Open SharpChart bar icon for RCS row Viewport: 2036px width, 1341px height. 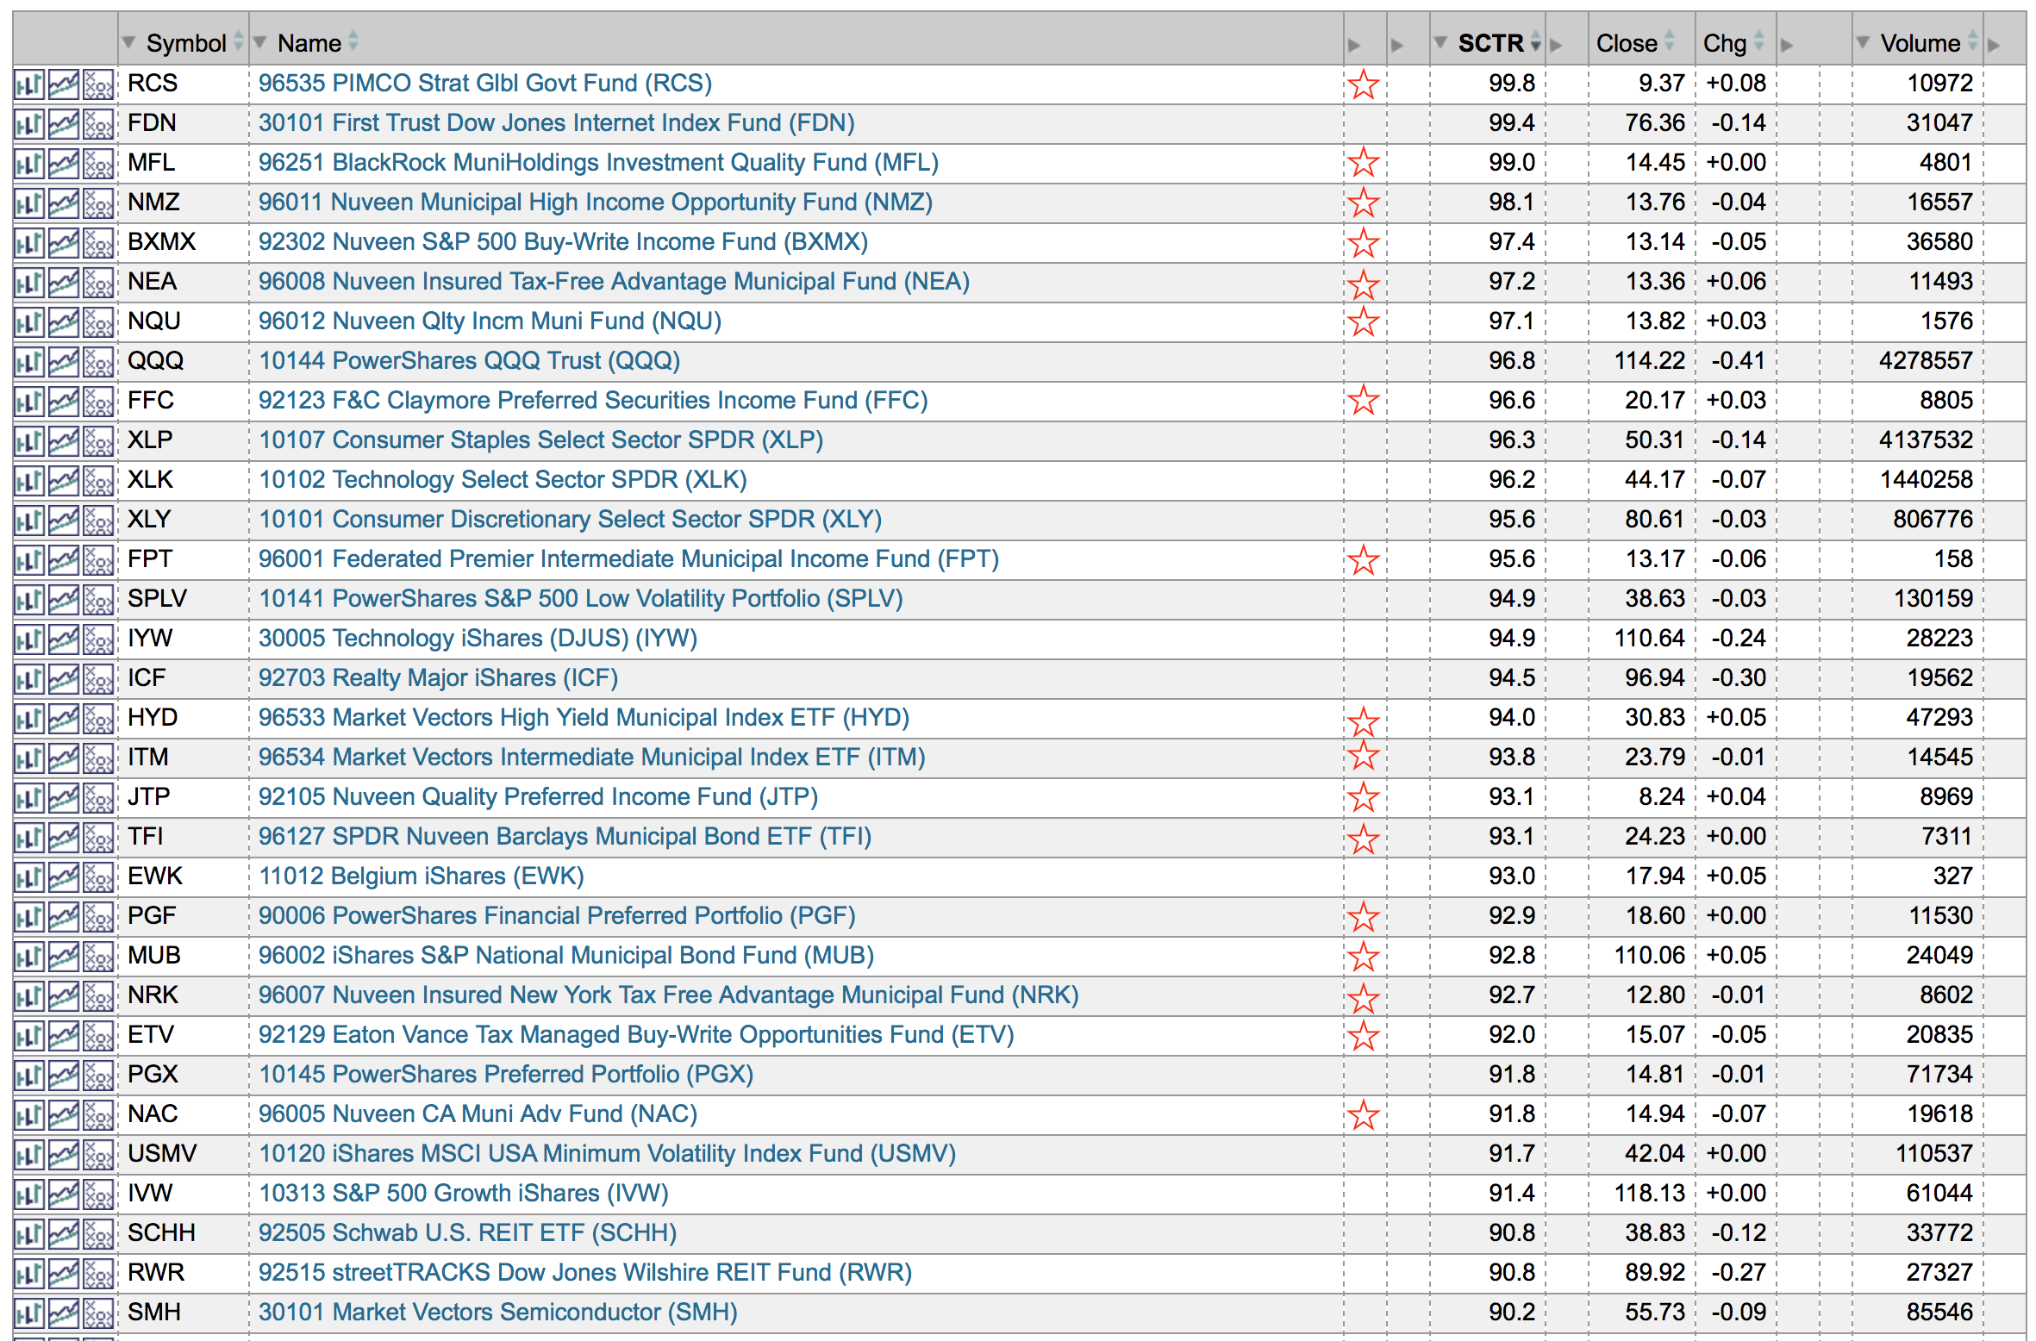pyautogui.click(x=28, y=84)
